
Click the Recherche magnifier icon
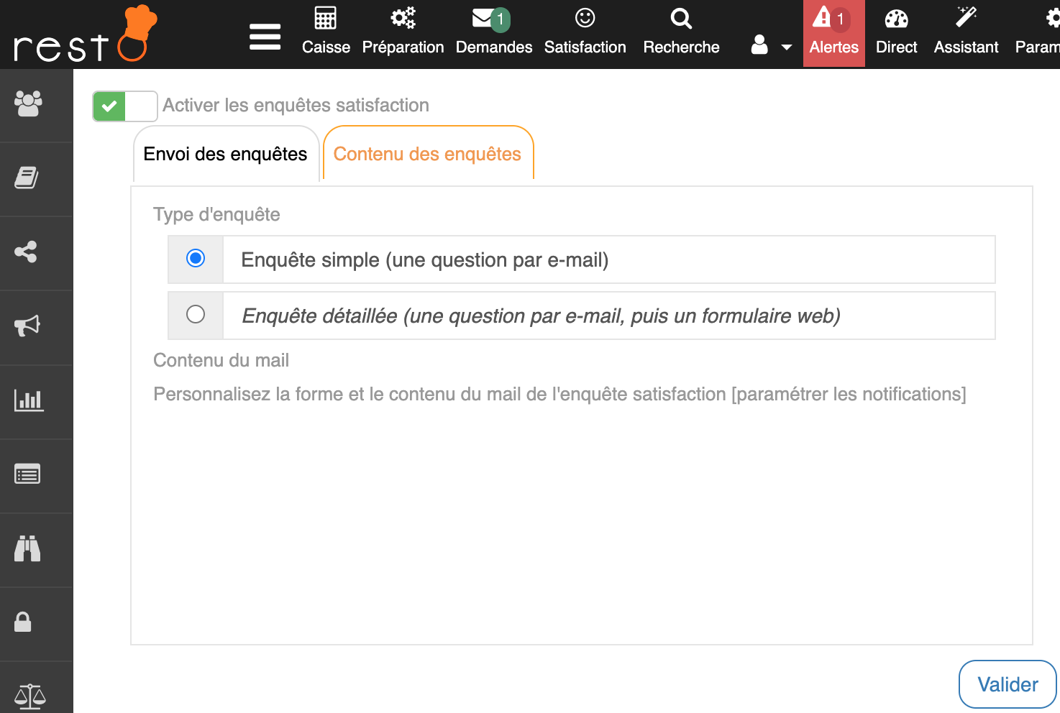pyautogui.click(x=681, y=19)
